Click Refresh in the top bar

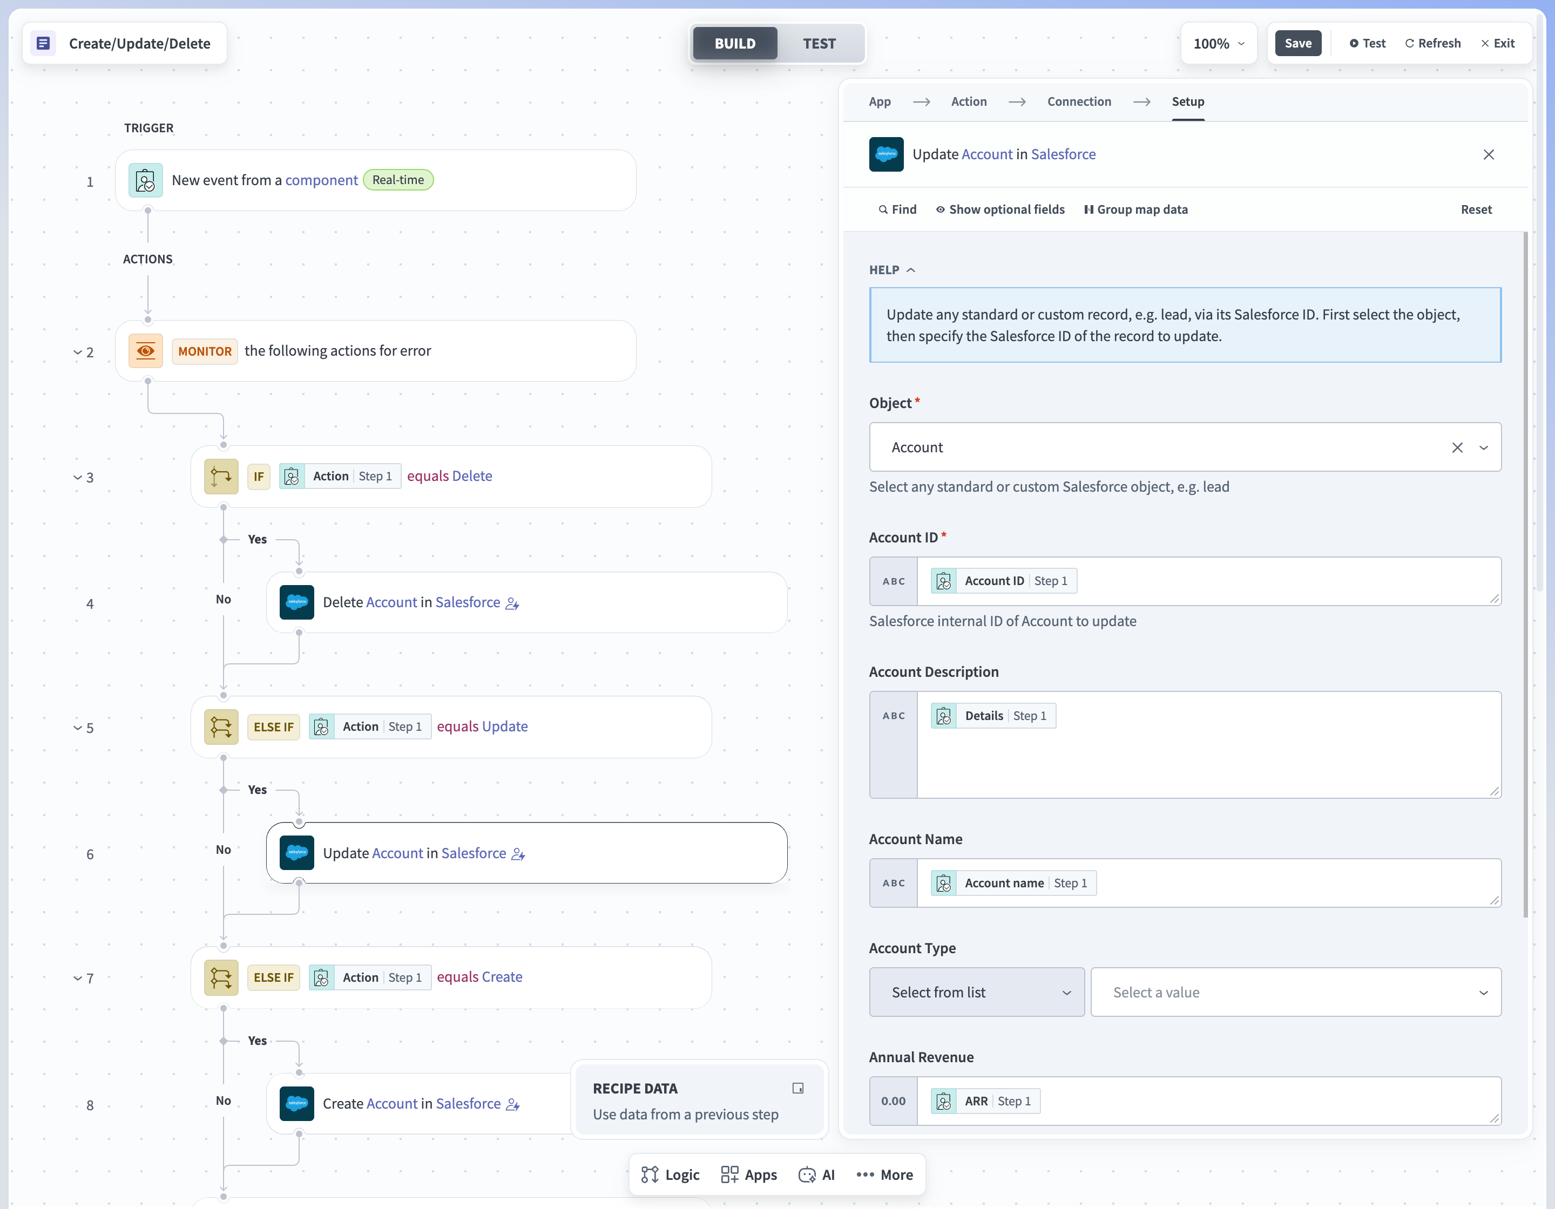pos(1432,43)
